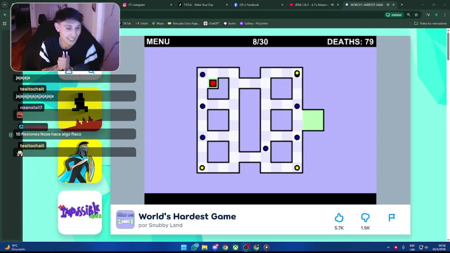Open the media controls icon in toolbar
450x253 pixels.
428,15
